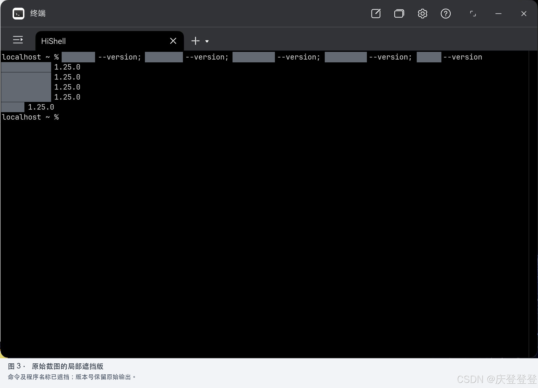Close the terminal window
This screenshot has width=538, height=388.
(x=524, y=14)
